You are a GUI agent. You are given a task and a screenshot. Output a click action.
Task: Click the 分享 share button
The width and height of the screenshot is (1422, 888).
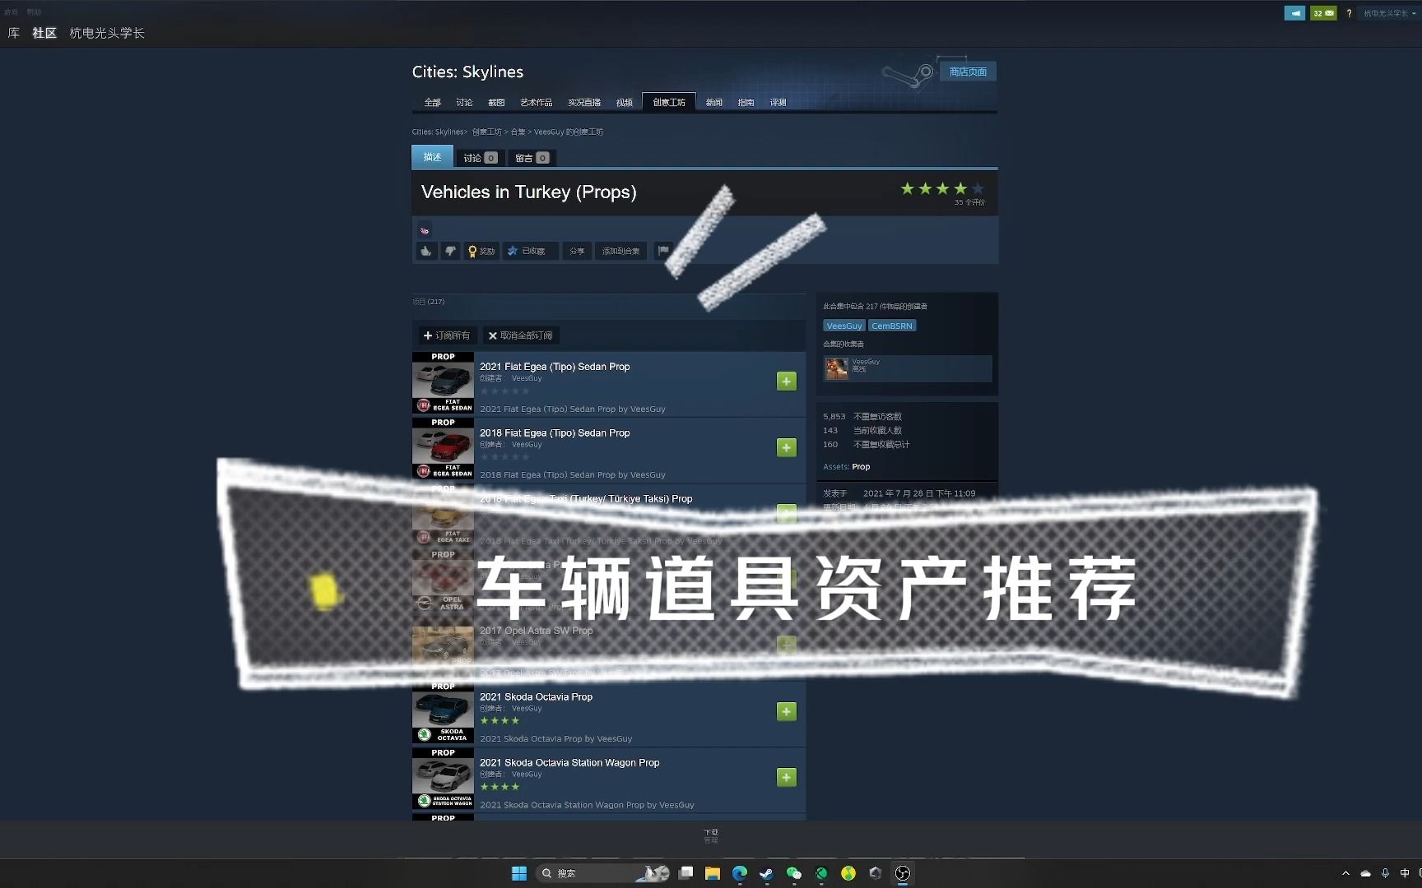pos(577,251)
